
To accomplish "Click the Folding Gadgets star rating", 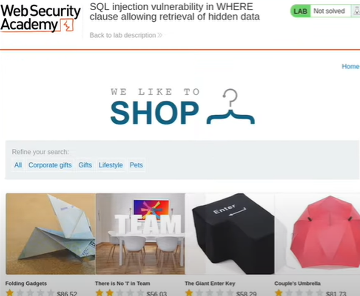I will 30,293.
